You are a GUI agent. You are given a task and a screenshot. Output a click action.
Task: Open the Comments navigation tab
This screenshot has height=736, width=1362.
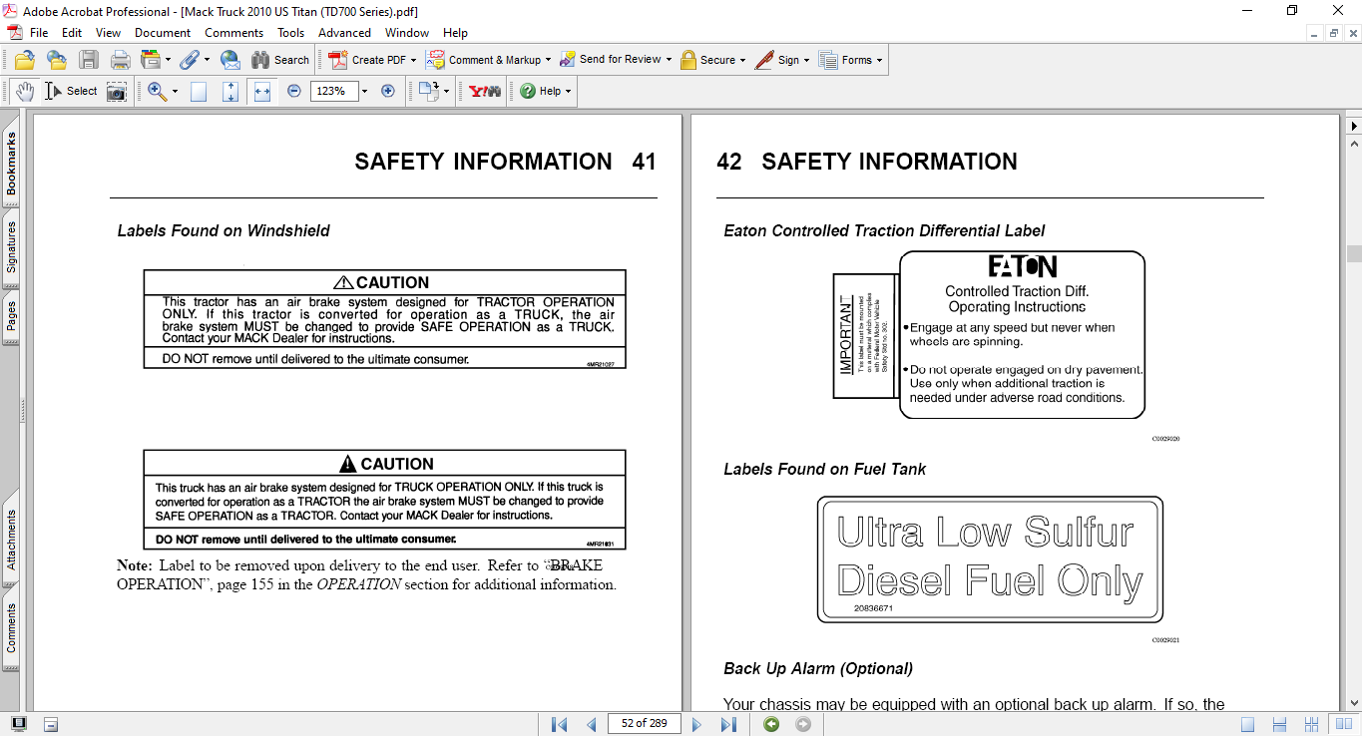tap(11, 628)
